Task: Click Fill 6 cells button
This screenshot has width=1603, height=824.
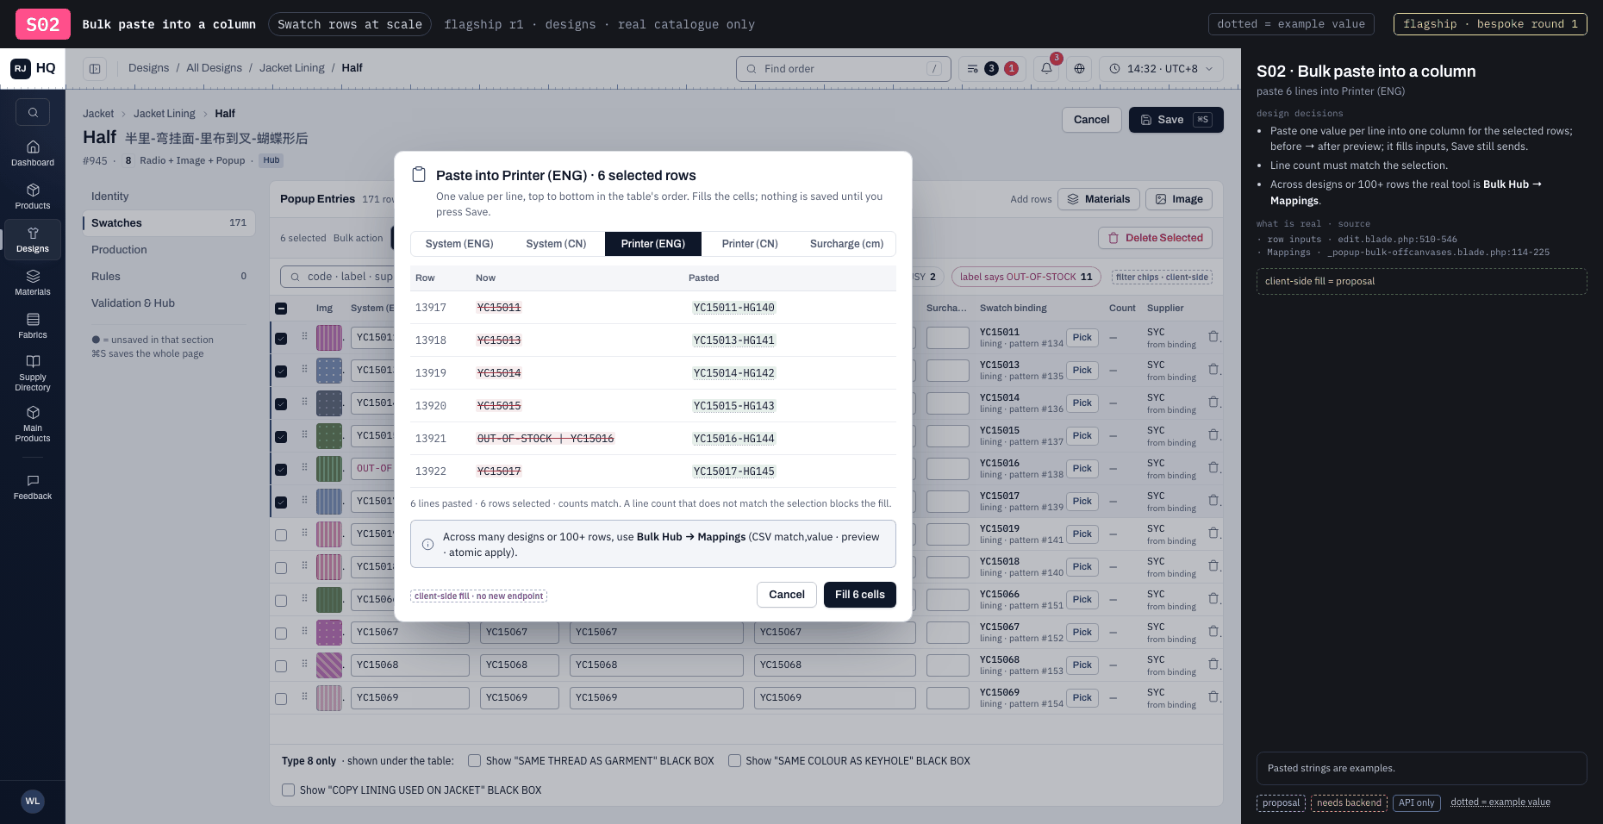Action: click(860, 595)
